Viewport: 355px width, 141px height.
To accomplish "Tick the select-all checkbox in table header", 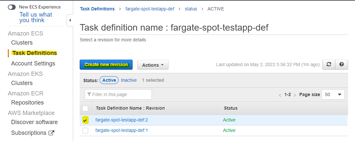I will (85, 108).
